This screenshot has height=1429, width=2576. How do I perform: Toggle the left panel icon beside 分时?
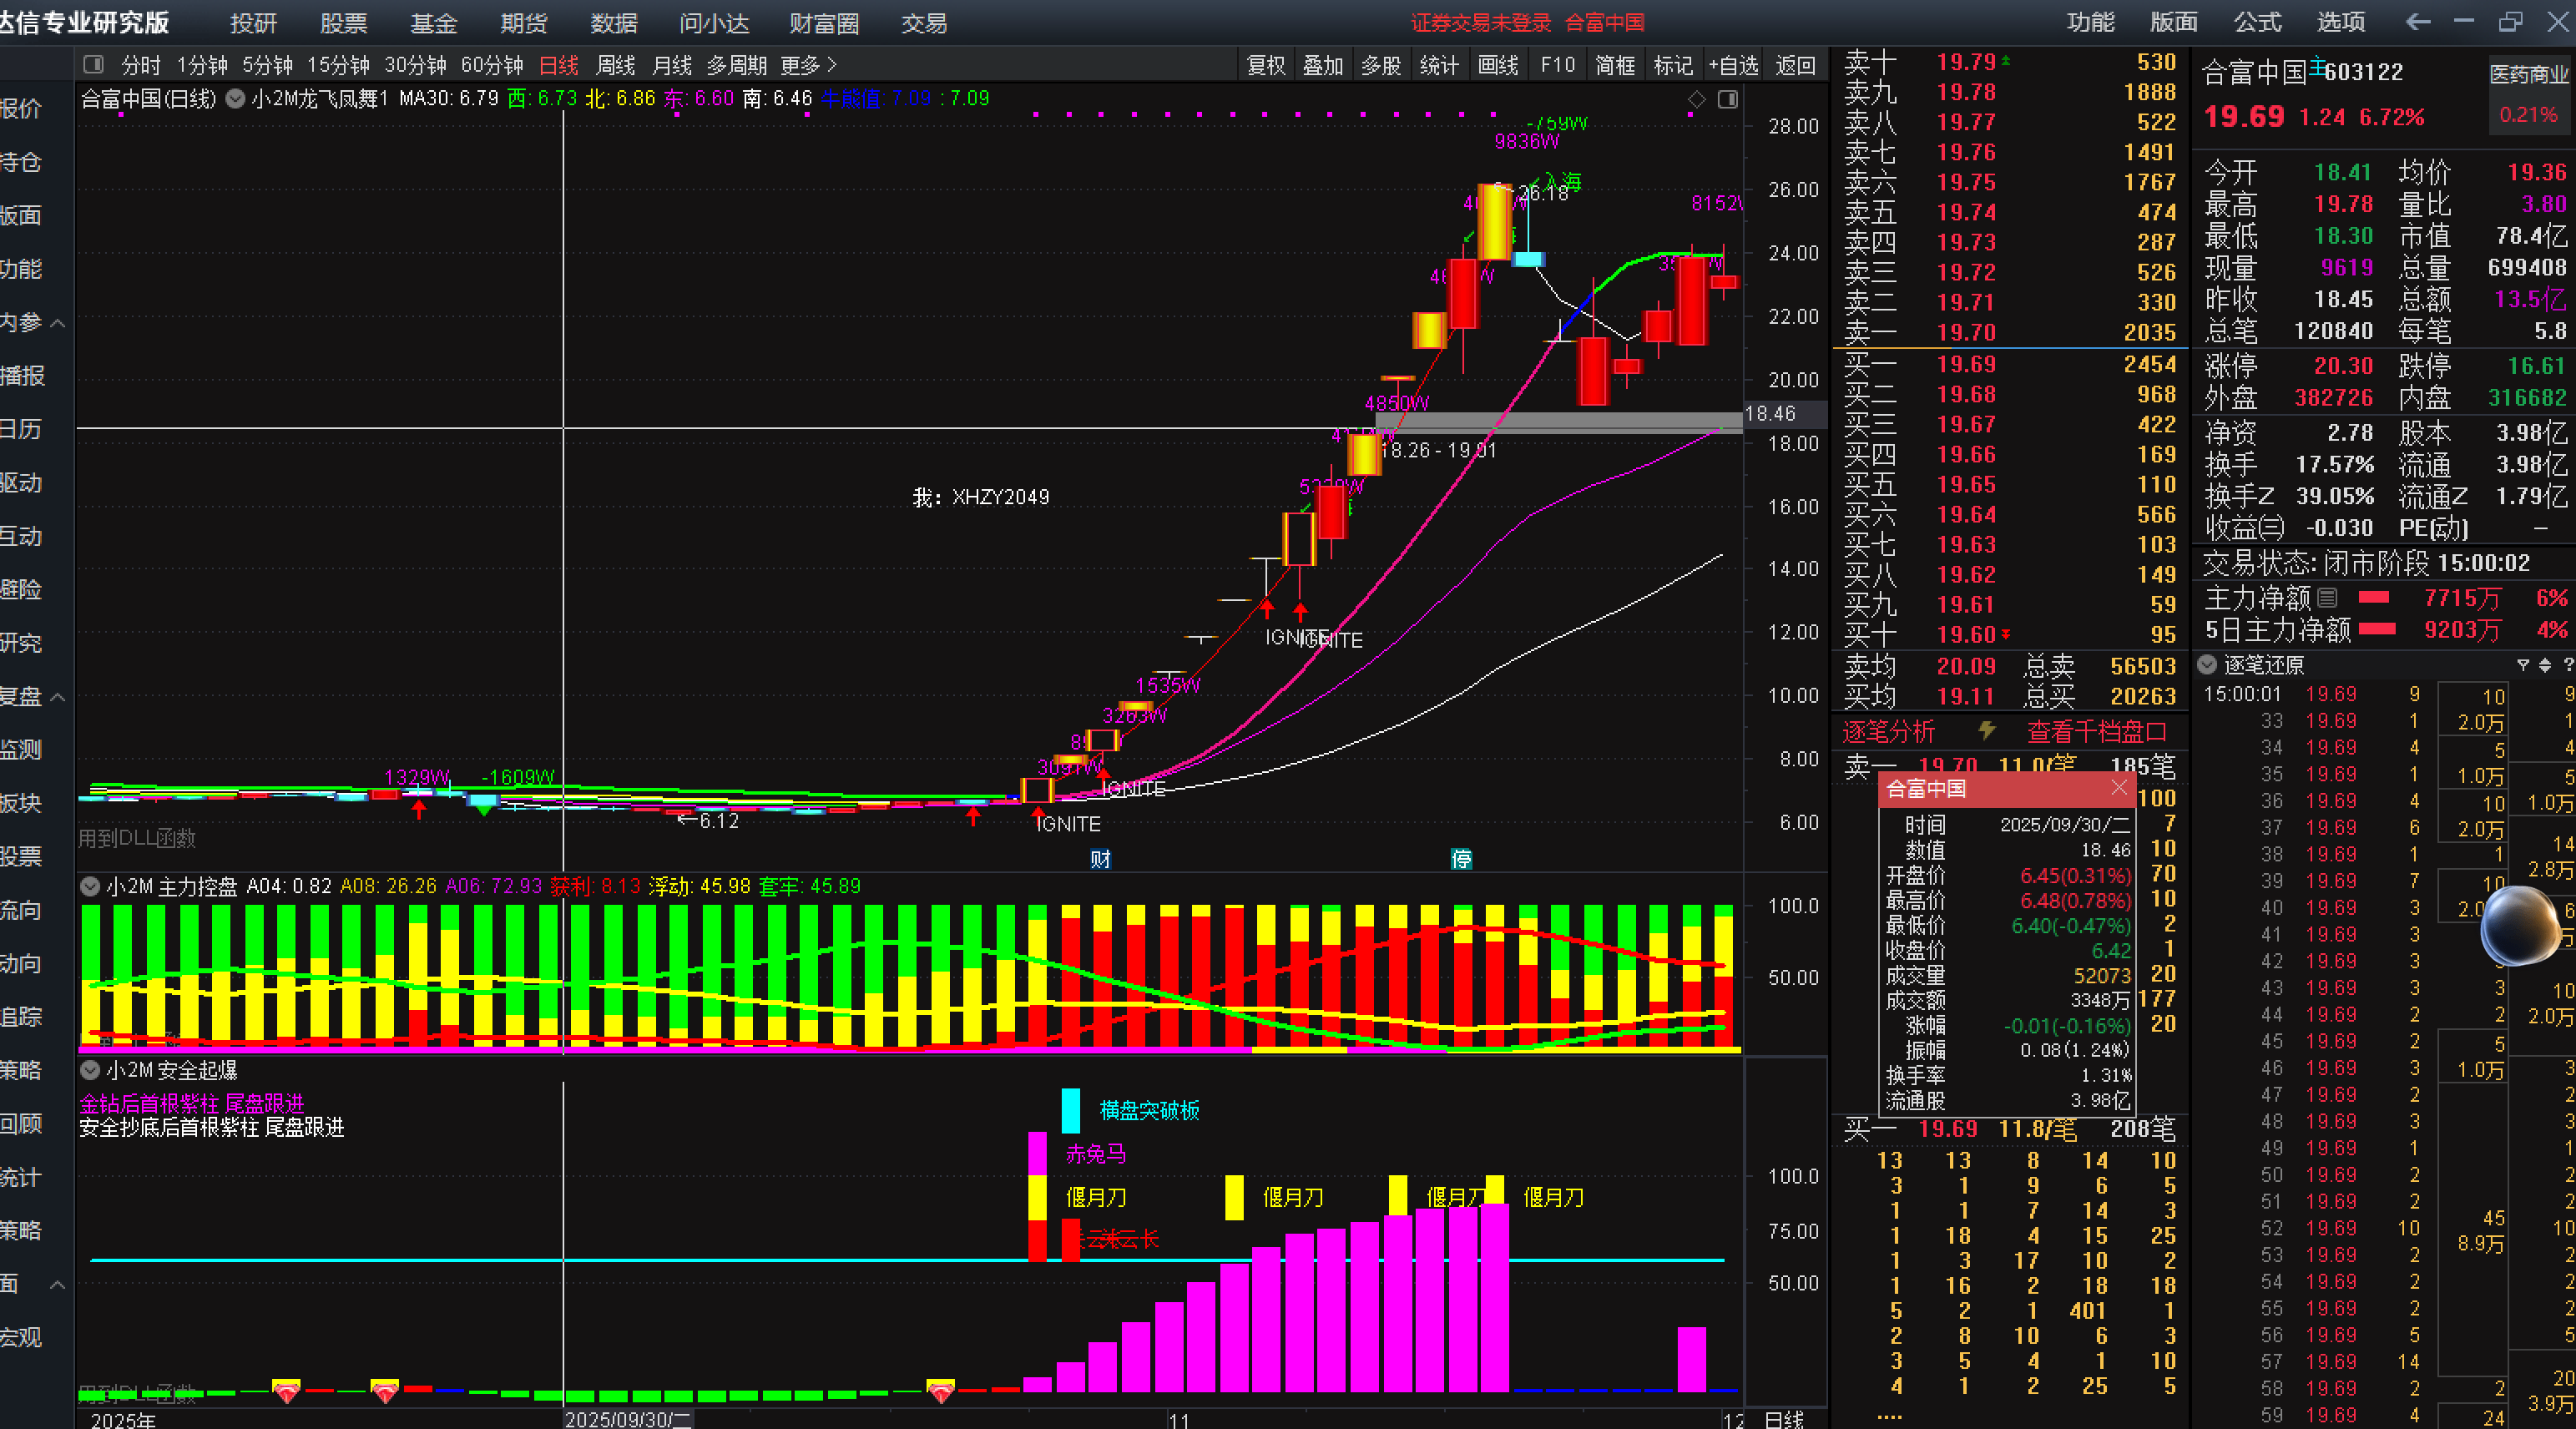tap(94, 65)
